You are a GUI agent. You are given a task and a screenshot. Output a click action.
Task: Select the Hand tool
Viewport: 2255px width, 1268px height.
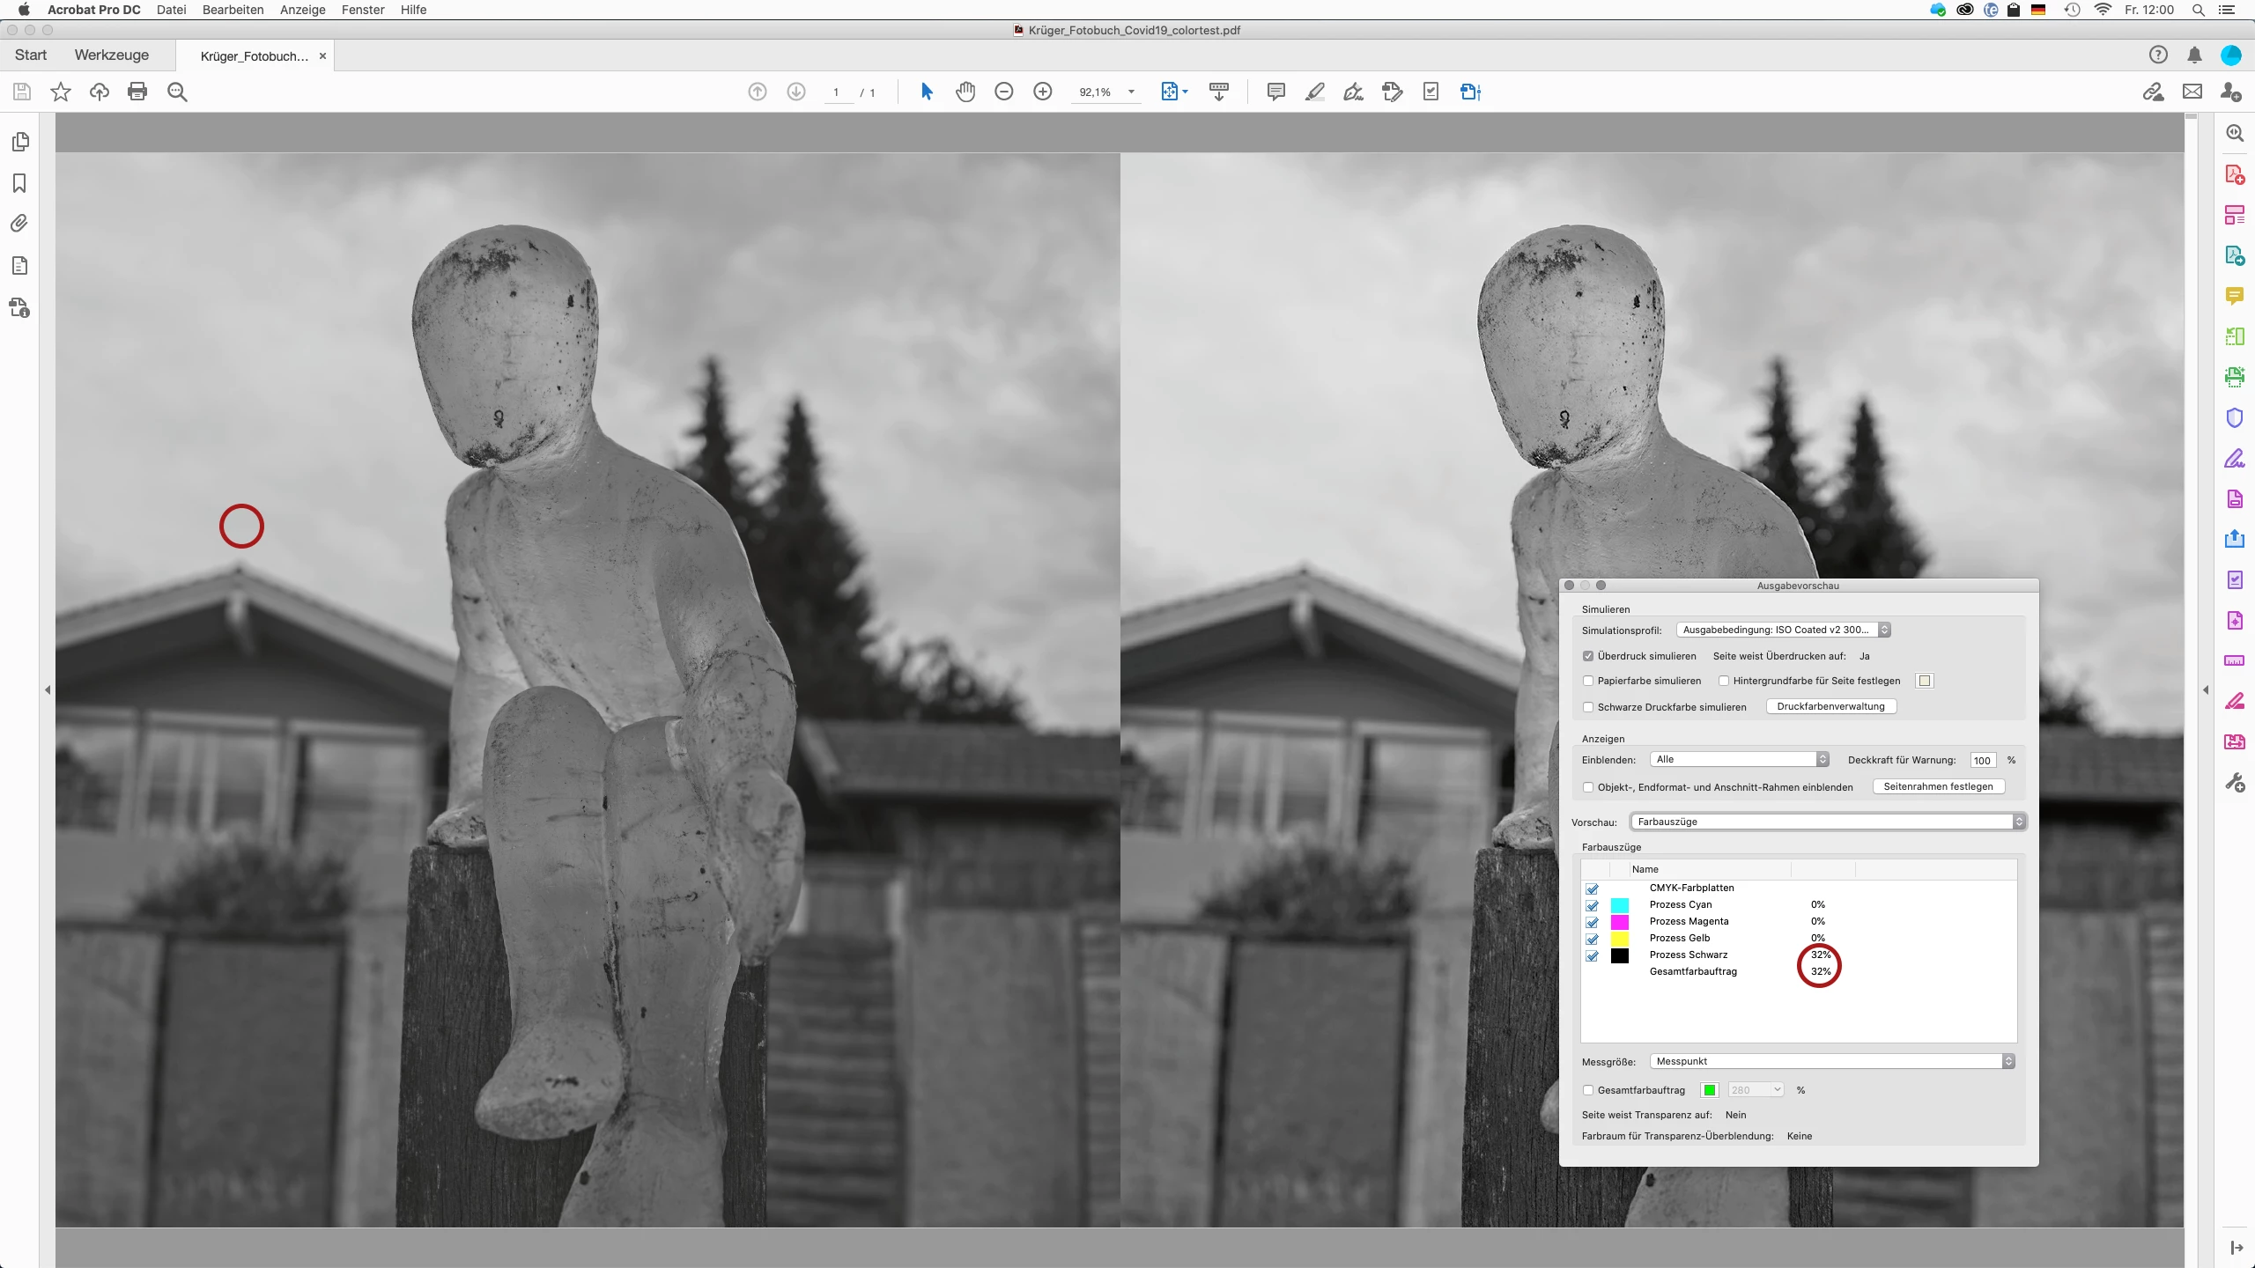click(965, 92)
